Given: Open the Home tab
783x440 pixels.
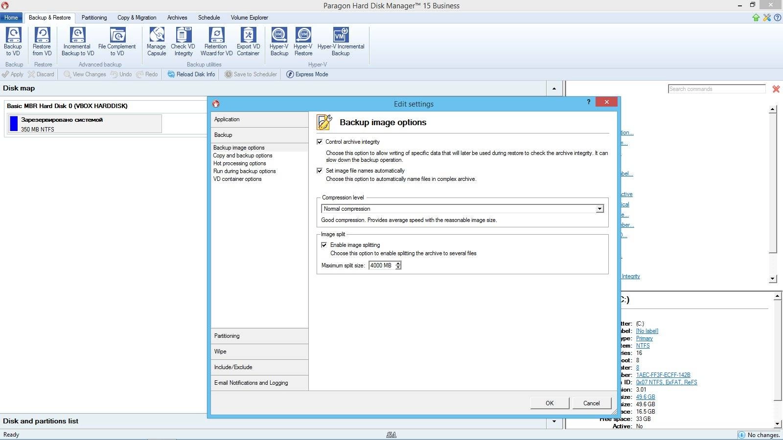Looking at the screenshot, I should point(11,18).
